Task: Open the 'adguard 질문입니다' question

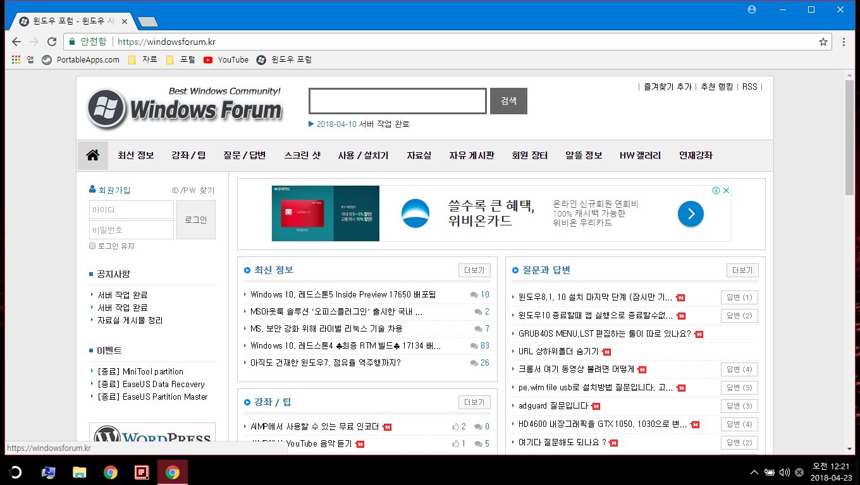Action: pos(553,406)
